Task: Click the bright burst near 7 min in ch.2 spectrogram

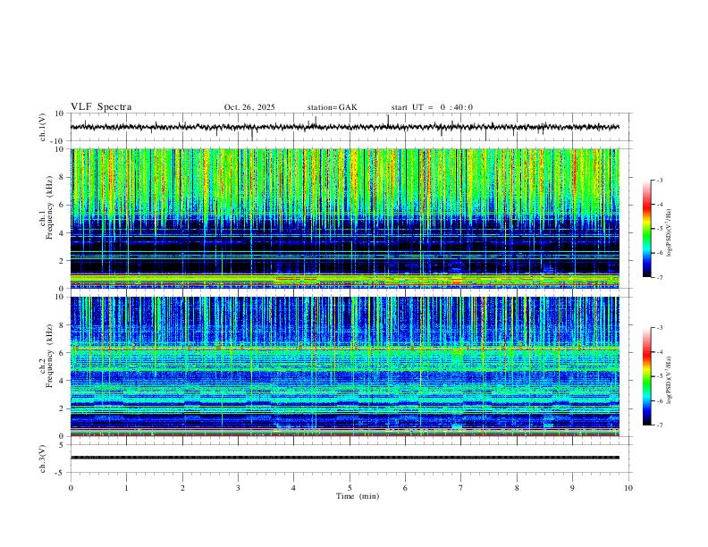Action: click(x=458, y=356)
